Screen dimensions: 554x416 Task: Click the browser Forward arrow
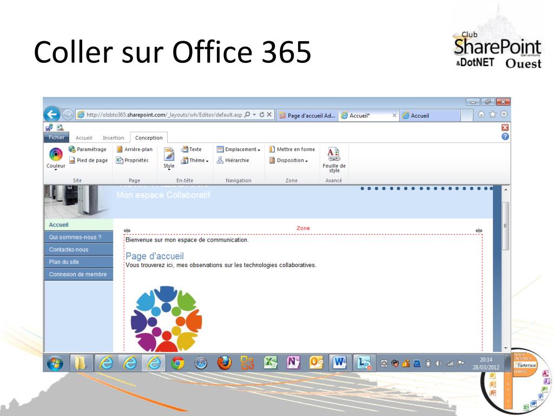pos(68,114)
